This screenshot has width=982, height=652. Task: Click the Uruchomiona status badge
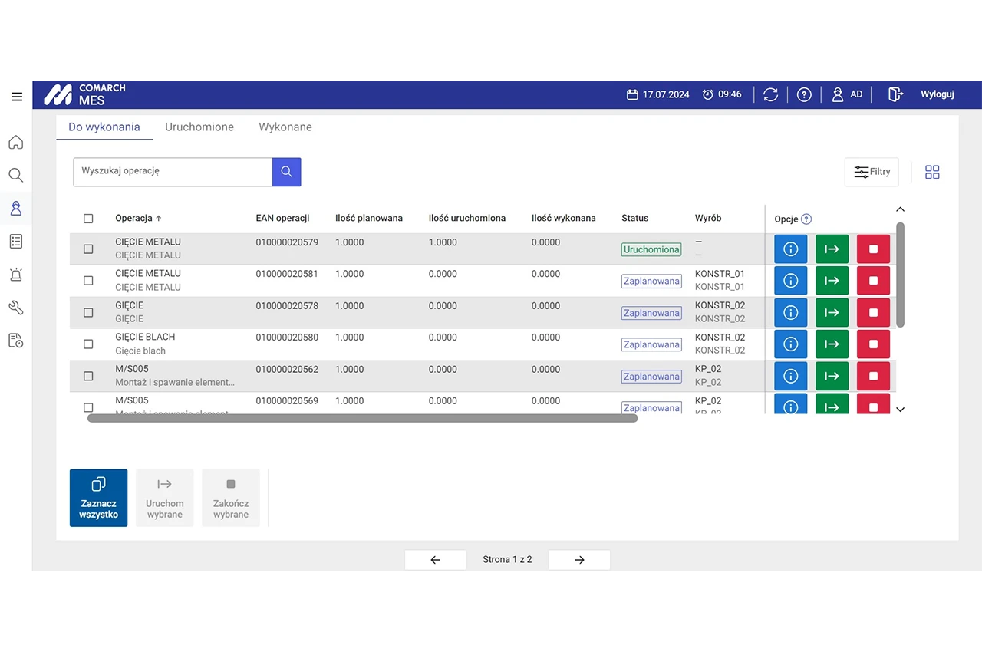point(651,250)
